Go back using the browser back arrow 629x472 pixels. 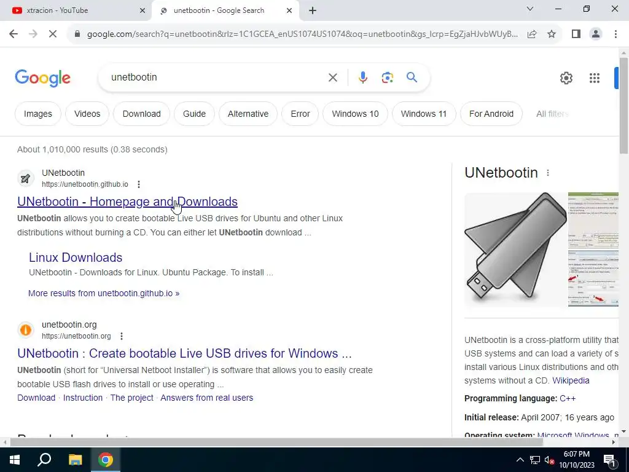coord(14,34)
